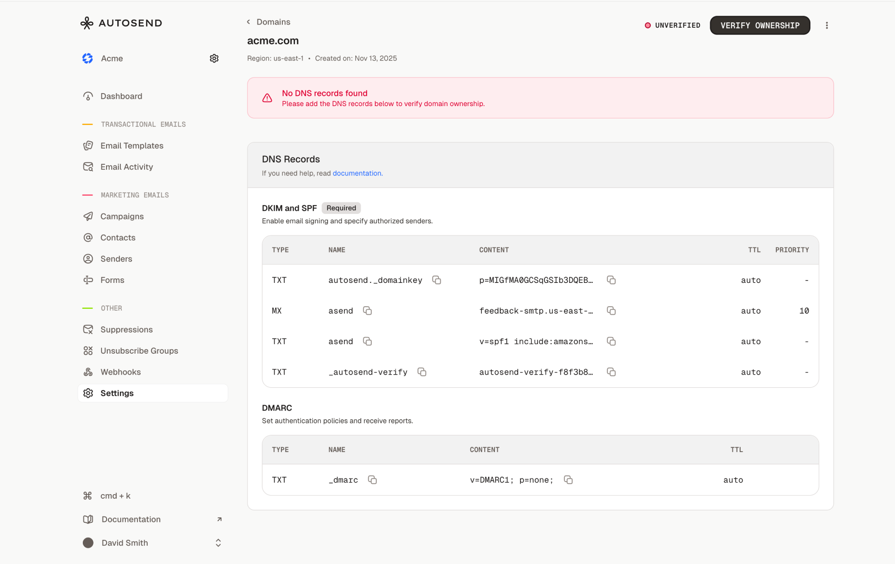Go back using the Domains chevron
Viewport: 895px width, 564px height.
click(x=248, y=21)
